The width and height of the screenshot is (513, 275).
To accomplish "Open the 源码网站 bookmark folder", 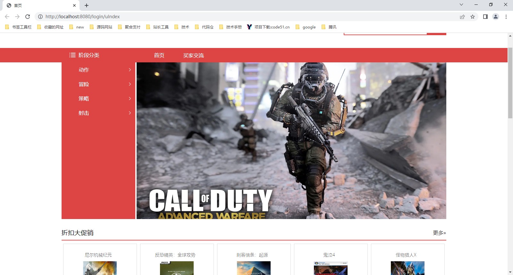I will (101, 27).
